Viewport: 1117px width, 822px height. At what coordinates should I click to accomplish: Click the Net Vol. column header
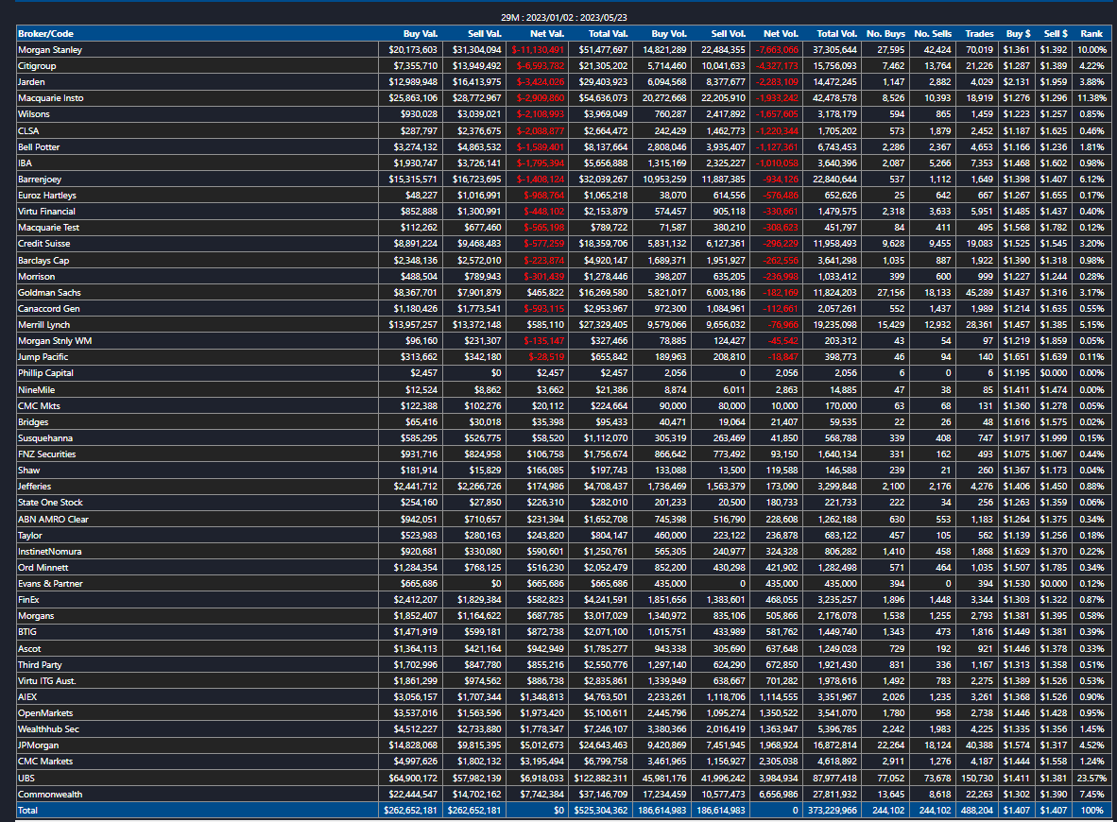(x=781, y=33)
